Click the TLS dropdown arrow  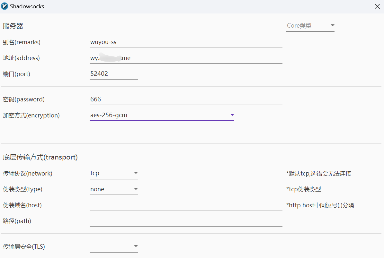pyautogui.click(x=136, y=246)
